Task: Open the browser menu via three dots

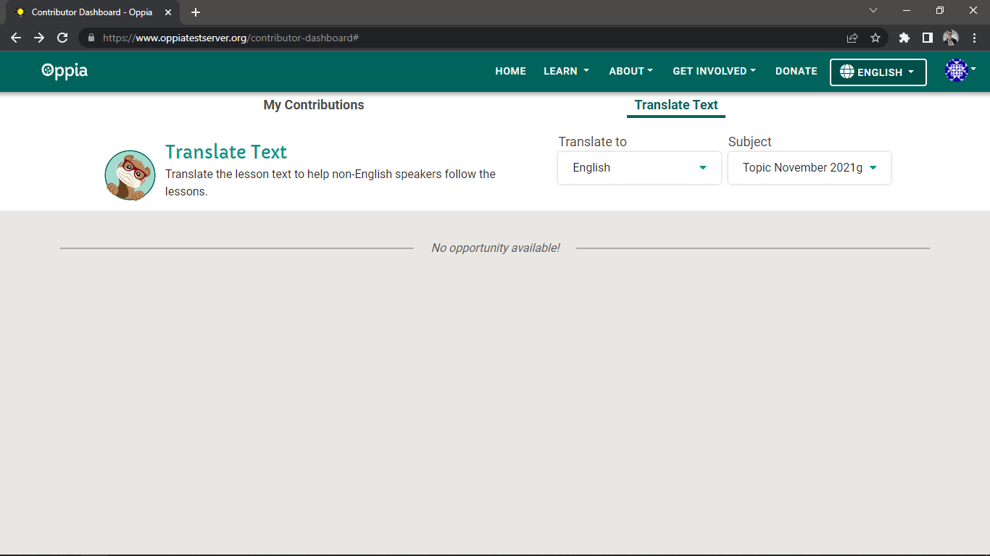Action: pos(975,38)
